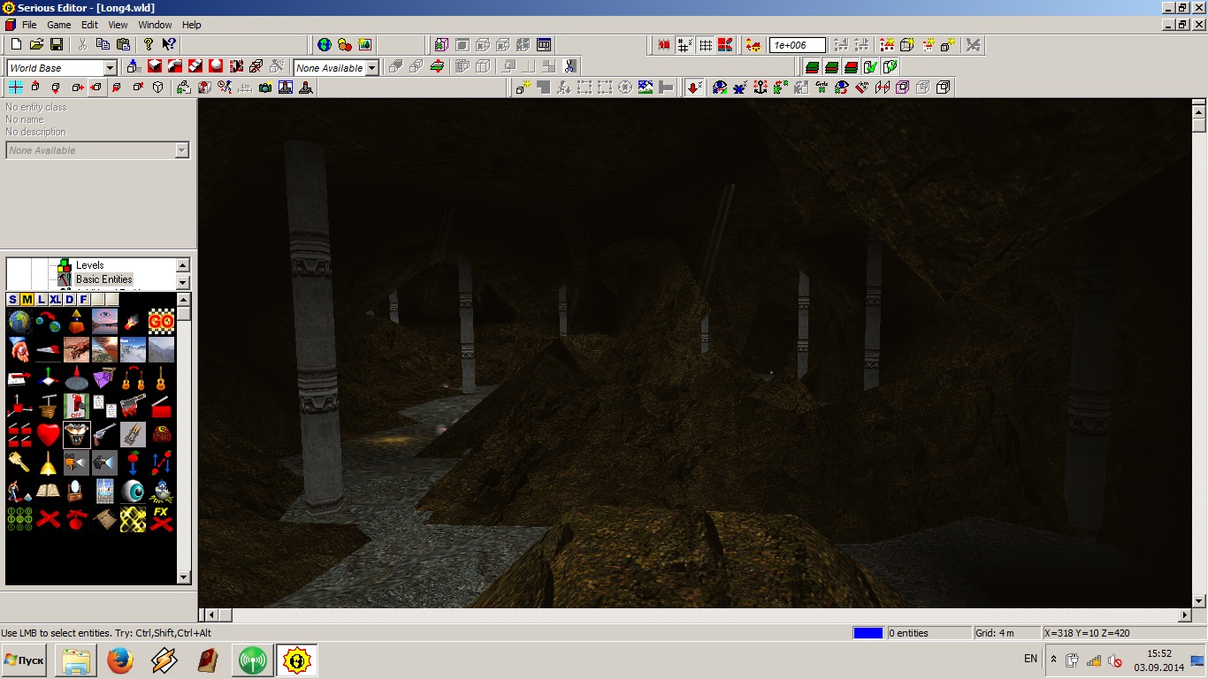Click the Serious Editor taskbar icon
The image size is (1208, 679).
click(297, 660)
